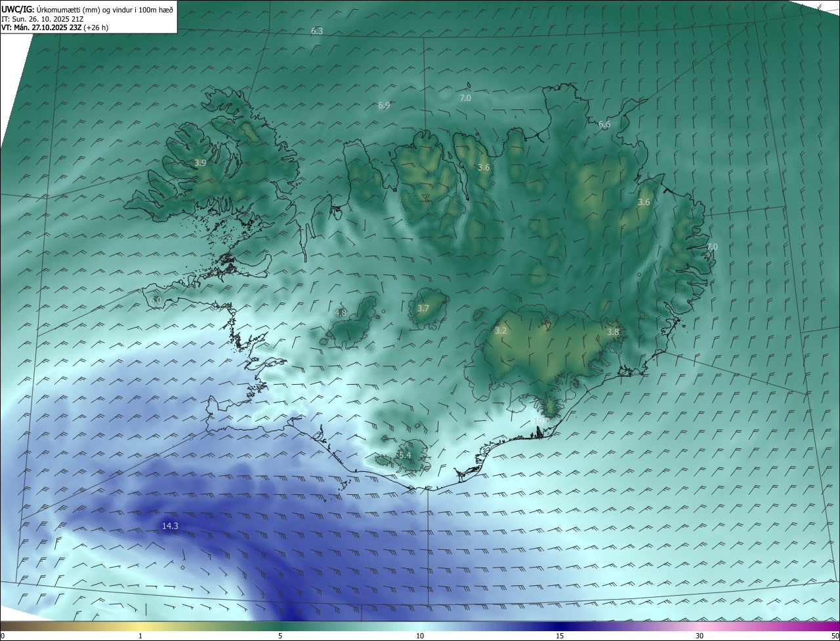
Task: Select the 6.9 value label on map
Action: [x=384, y=105]
